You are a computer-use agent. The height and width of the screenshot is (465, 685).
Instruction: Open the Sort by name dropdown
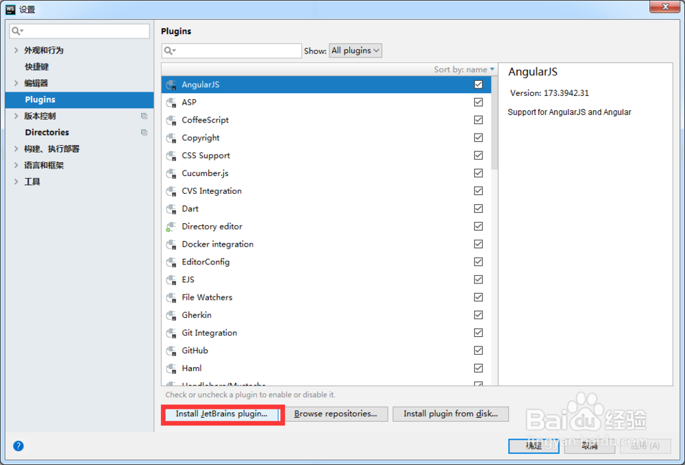(x=464, y=69)
